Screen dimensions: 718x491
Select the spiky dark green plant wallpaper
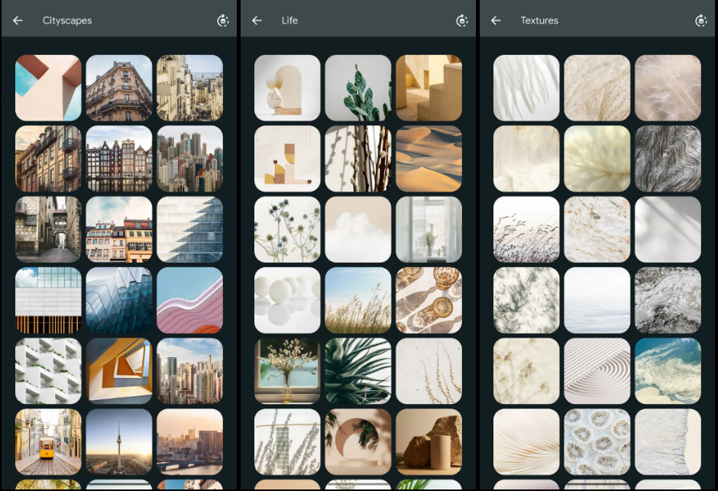click(358, 371)
